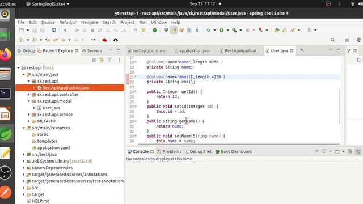
Task: Click Collapse All icon in Project Explorer
Action: pos(94,60)
